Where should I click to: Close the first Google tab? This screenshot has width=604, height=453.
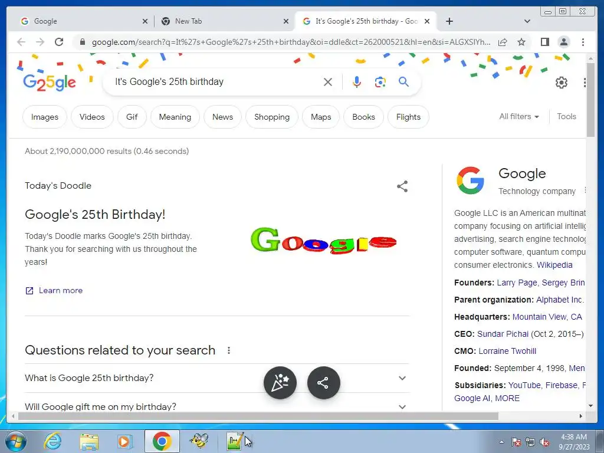coord(145,21)
